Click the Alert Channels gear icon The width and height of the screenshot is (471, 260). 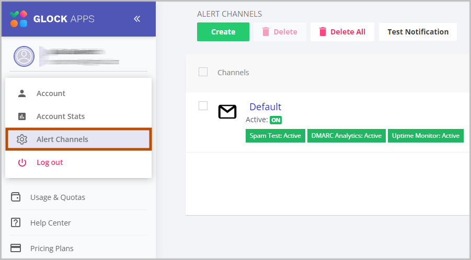[x=22, y=139]
